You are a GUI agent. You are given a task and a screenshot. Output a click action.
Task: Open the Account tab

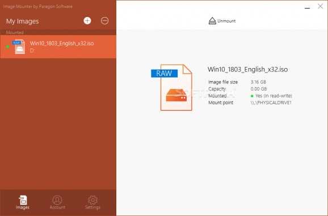57,202
